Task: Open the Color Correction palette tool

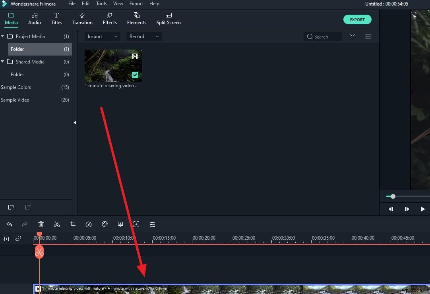Action: pyautogui.click(x=104, y=224)
